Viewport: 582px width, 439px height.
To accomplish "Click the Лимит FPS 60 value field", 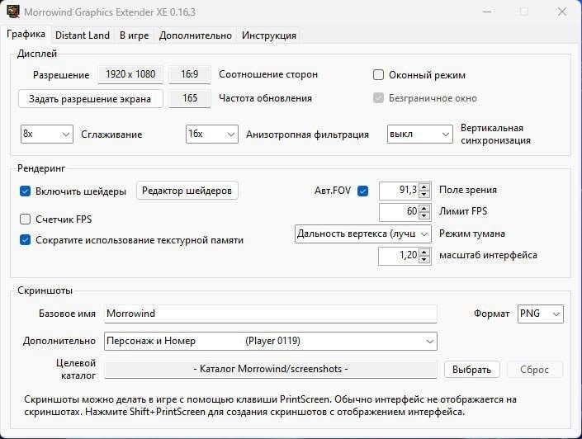I will [x=399, y=212].
